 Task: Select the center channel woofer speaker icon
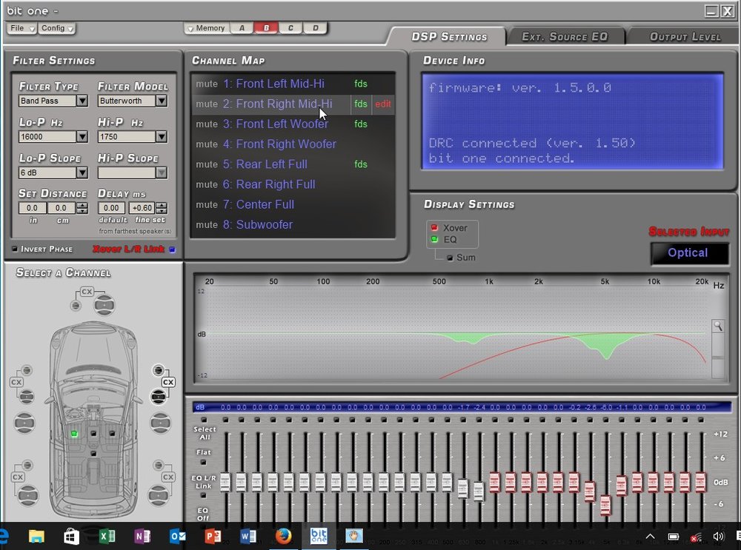coord(104,304)
